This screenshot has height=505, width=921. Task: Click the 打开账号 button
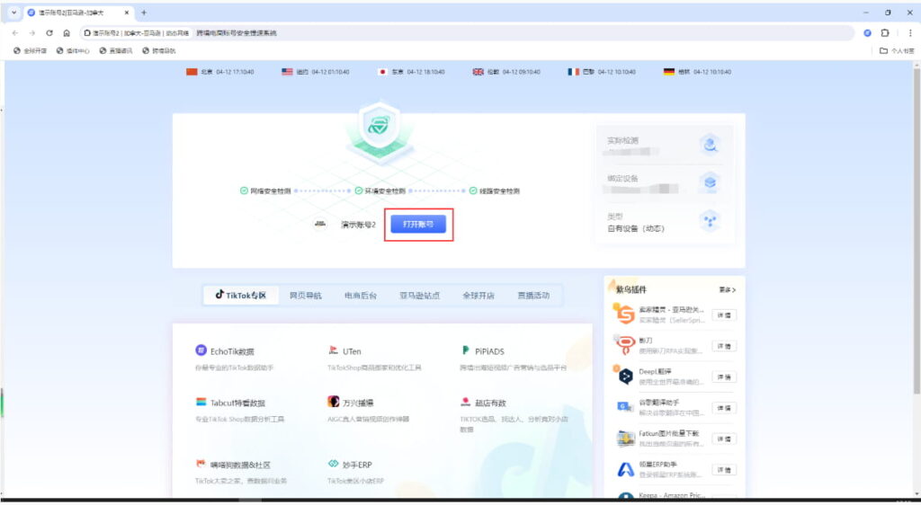(x=418, y=225)
